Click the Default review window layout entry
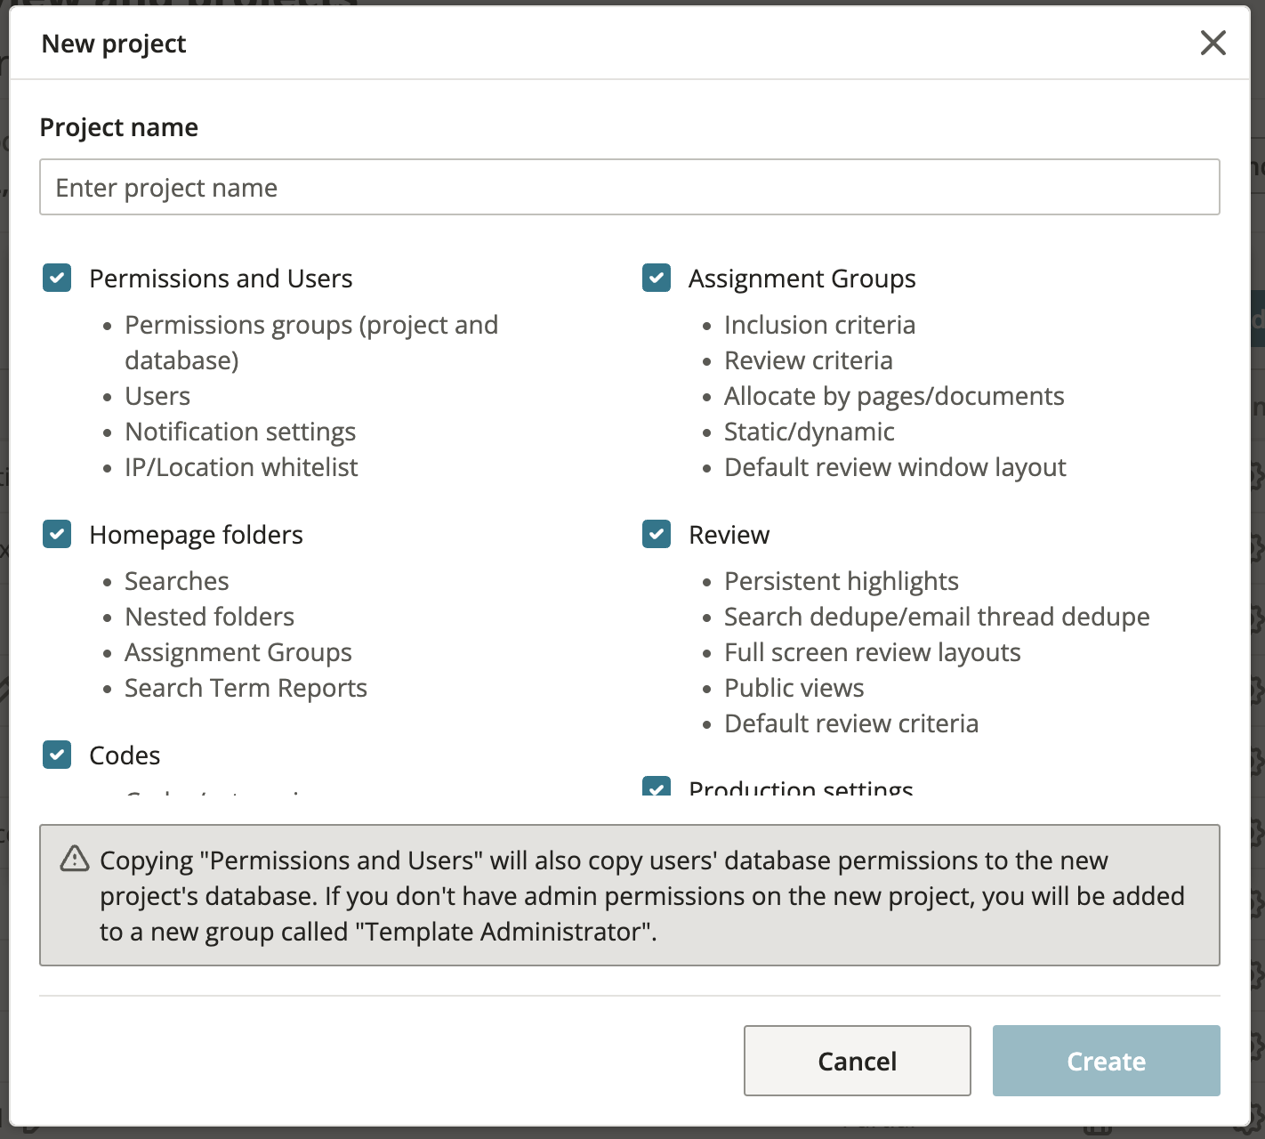 click(x=895, y=466)
